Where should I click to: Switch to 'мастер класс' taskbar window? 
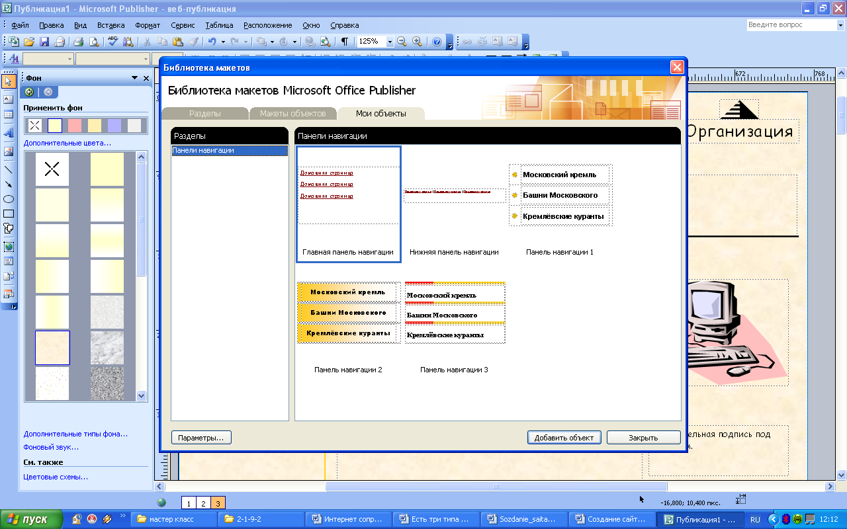[174, 519]
